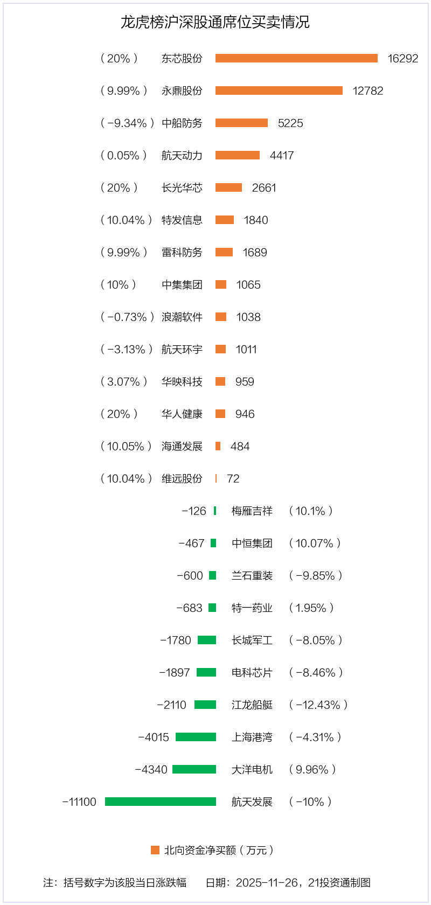Select the 大洋电机 green bar
Screen dimensions: 431x905
[x=194, y=769]
